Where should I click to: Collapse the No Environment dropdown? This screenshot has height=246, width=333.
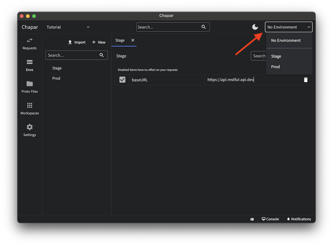[289, 27]
